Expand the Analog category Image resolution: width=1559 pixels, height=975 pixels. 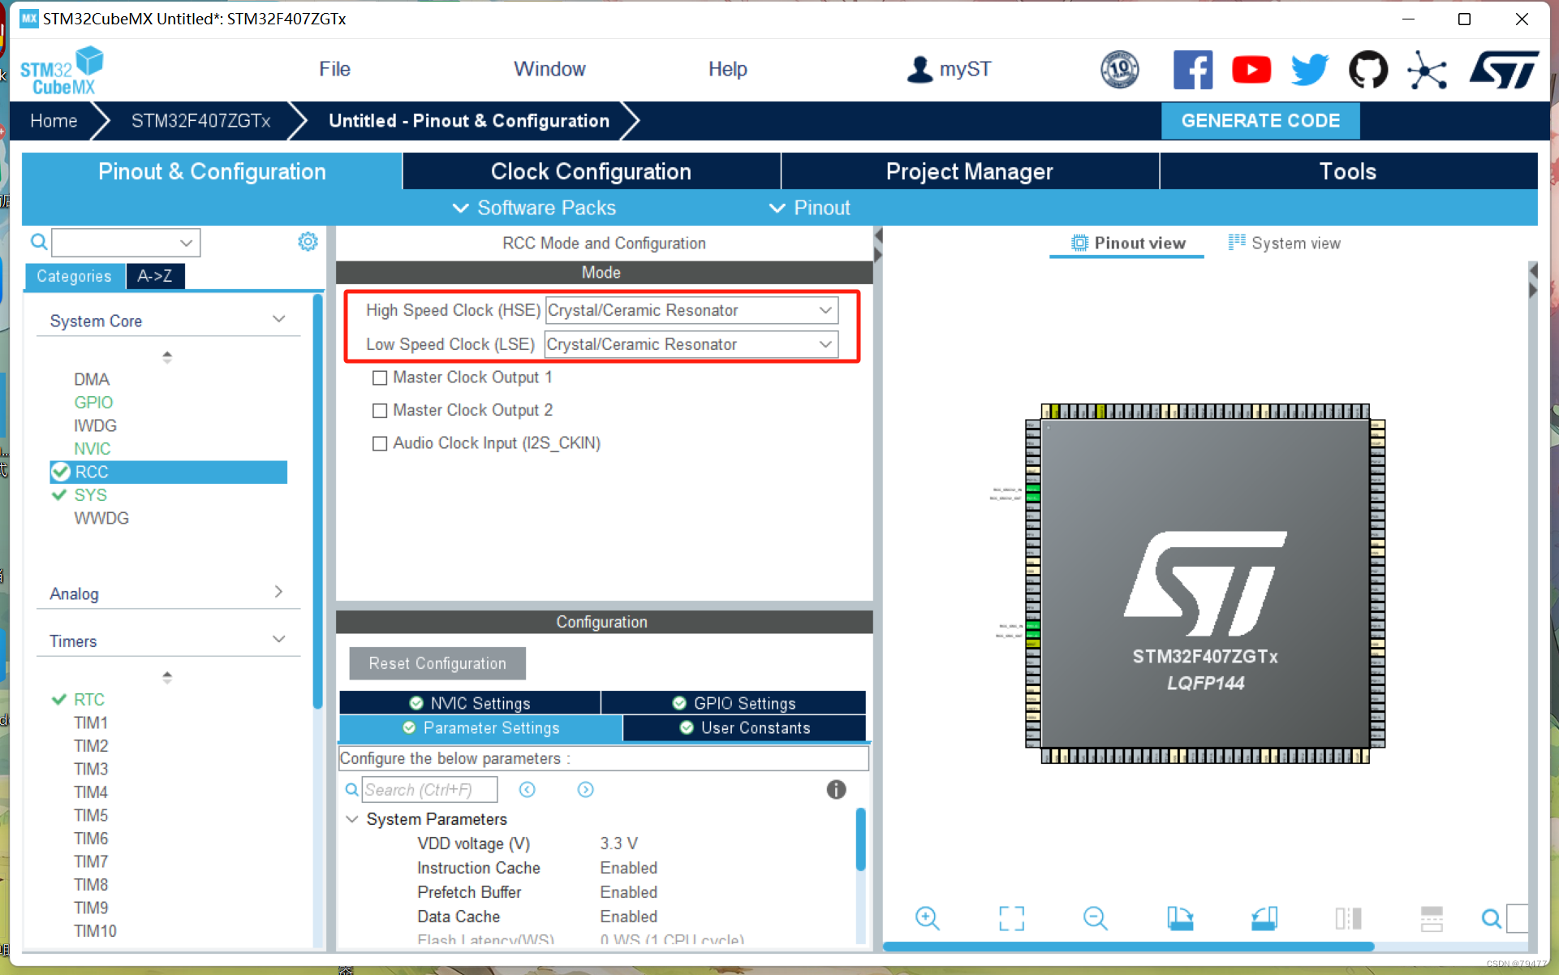click(x=279, y=592)
